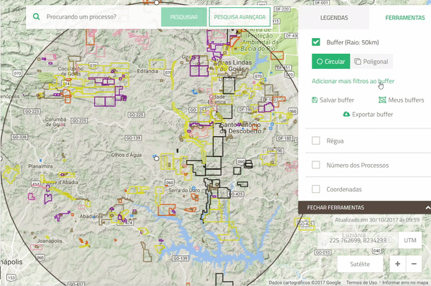This screenshot has width=431, height=286.
Task: Switch to the Legendas tab
Action: [x=334, y=18]
